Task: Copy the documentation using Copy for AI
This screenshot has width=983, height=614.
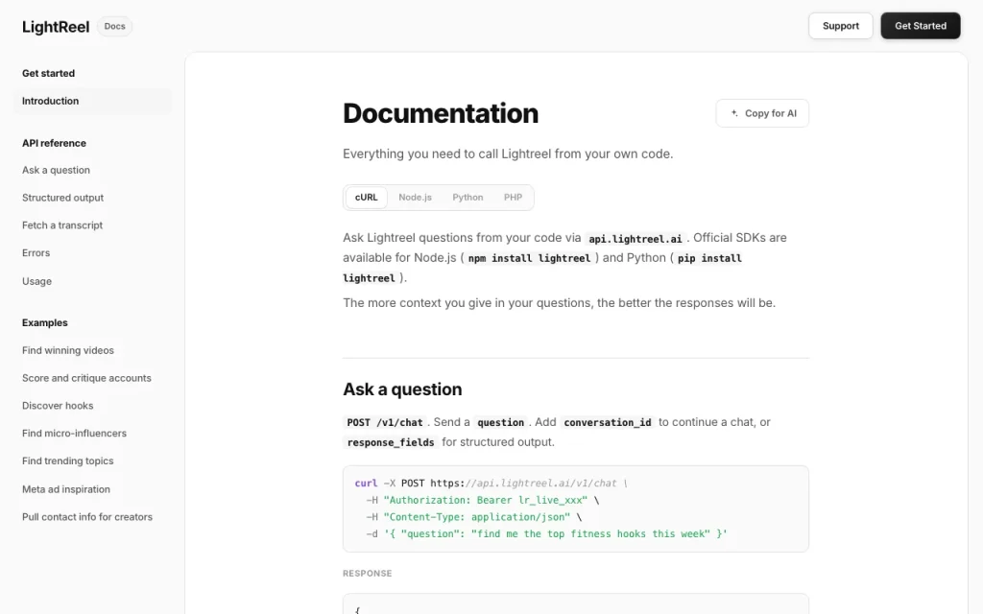Action: tap(762, 113)
